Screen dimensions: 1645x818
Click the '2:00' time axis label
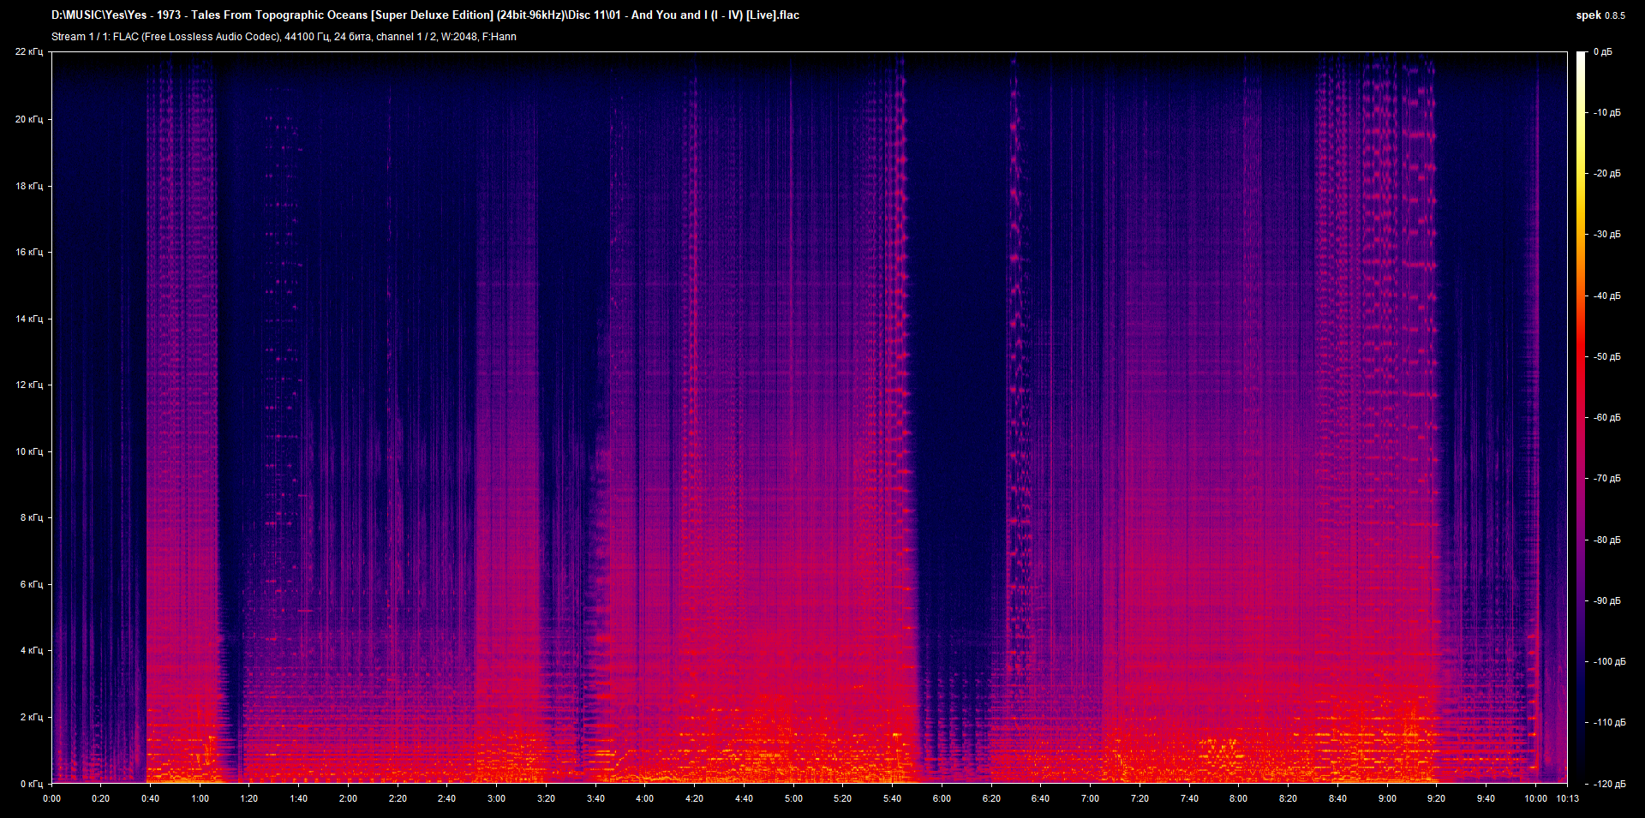tap(348, 798)
